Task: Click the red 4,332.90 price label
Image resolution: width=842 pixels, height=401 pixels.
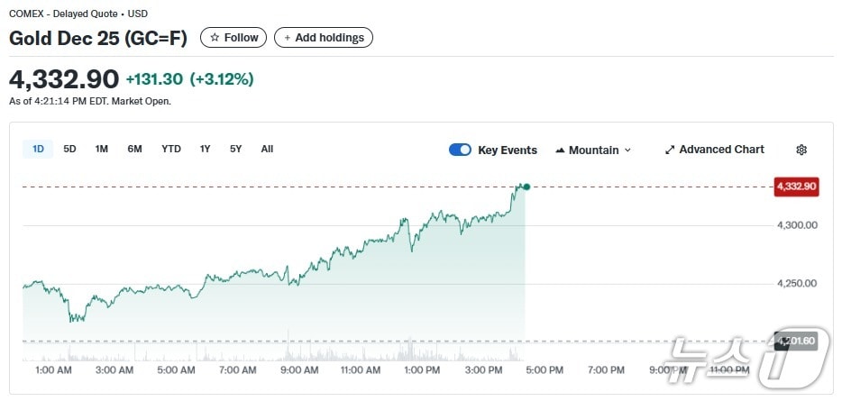Action: point(795,187)
